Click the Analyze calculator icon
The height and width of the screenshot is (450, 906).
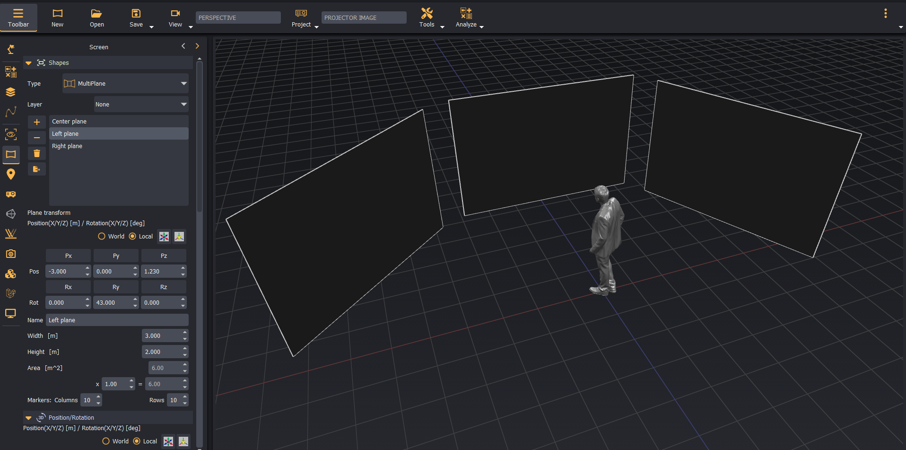(x=466, y=13)
